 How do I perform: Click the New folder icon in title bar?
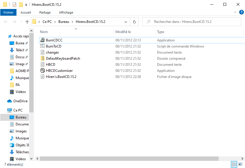[21, 5]
